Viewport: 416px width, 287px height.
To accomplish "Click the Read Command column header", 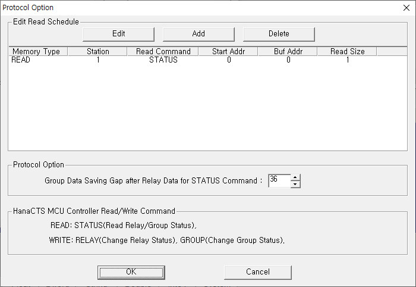I will click(163, 51).
